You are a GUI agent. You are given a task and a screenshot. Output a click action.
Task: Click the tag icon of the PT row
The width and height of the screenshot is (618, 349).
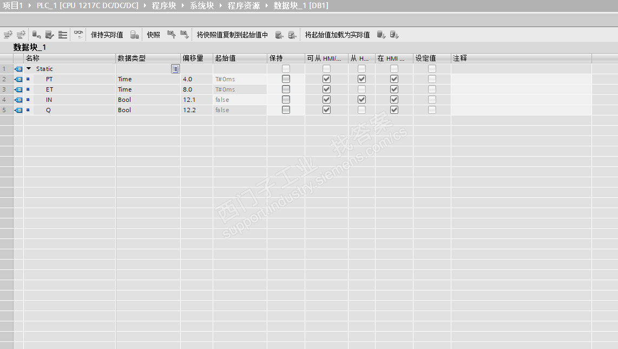tap(18, 79)
